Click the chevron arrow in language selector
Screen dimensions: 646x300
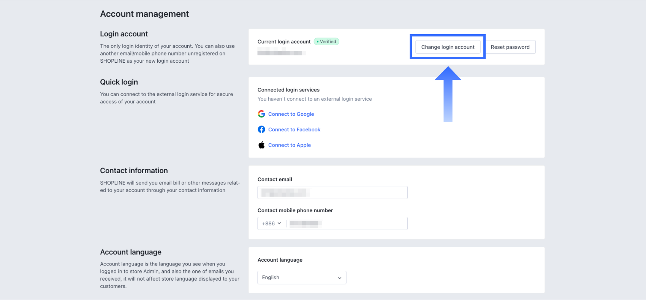coord(339,278)
